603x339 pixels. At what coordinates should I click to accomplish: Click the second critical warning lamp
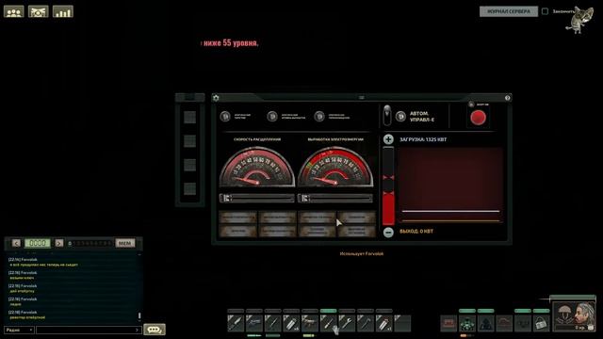272,116
